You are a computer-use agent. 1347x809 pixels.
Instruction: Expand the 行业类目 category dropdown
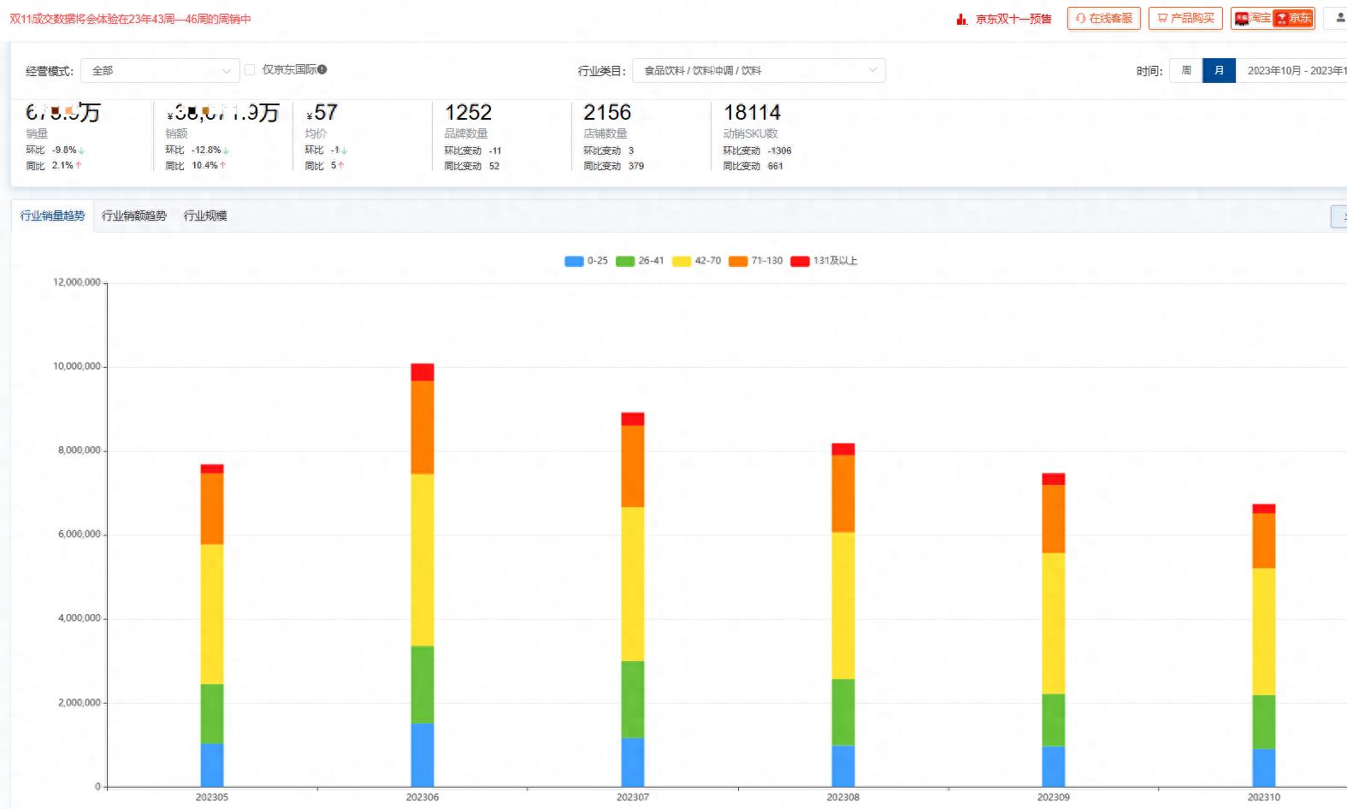[759, 71]
